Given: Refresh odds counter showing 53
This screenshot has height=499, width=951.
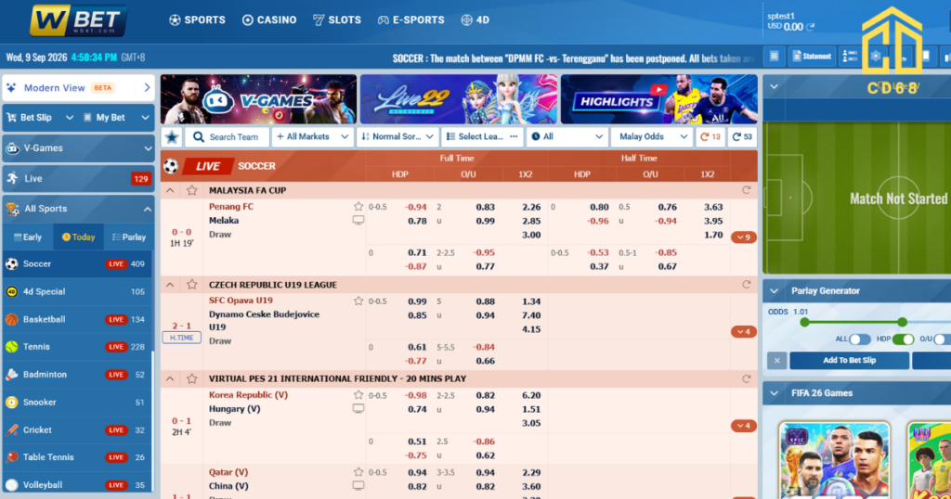Looking at the screenshot, I should click(x=742, y=137).
